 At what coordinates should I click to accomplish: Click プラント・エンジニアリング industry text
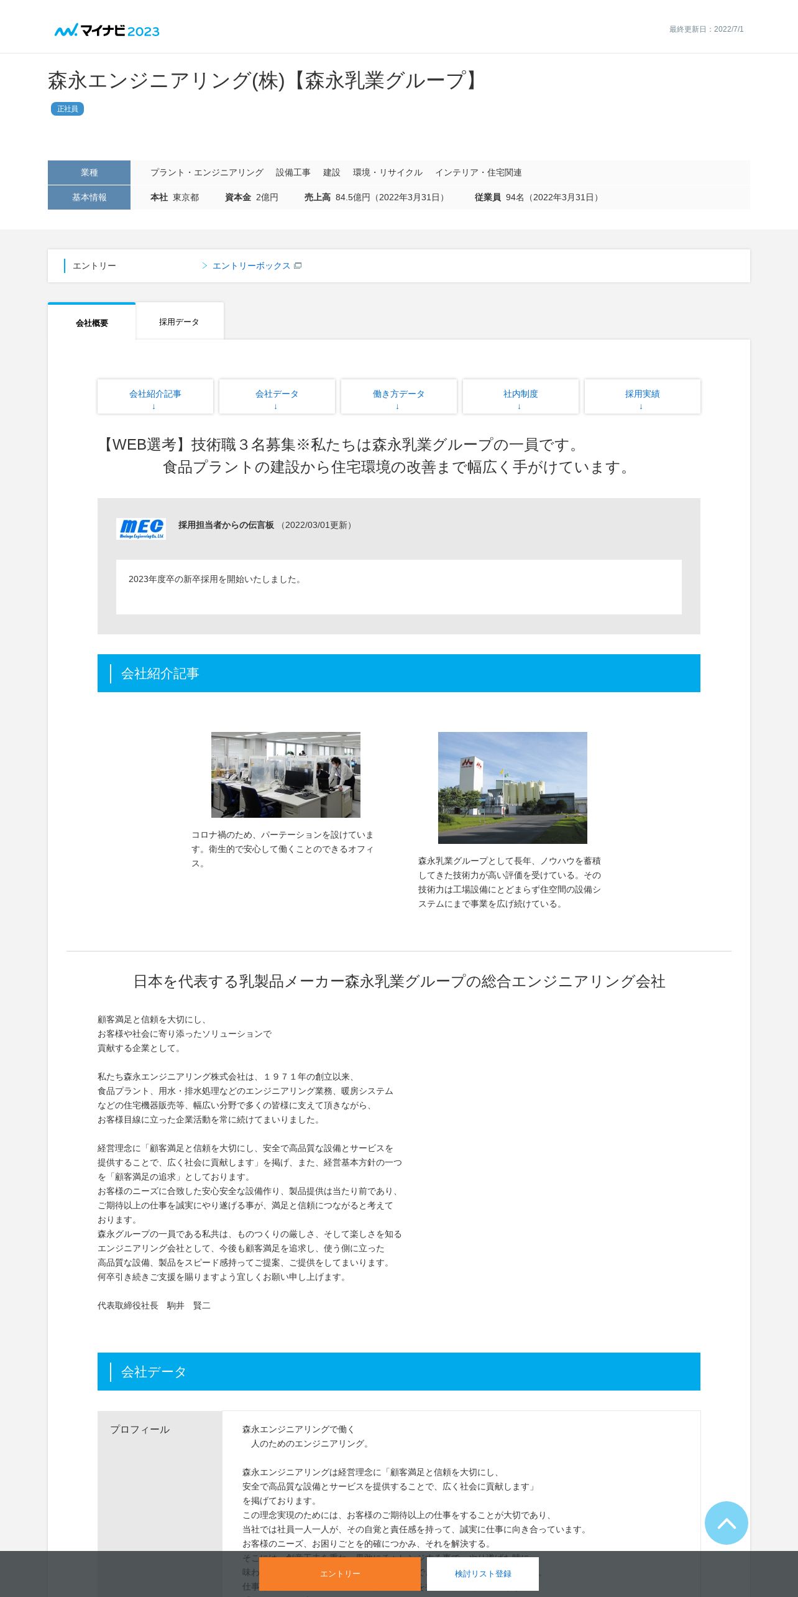pyautogui.click(x=207, y=172)
